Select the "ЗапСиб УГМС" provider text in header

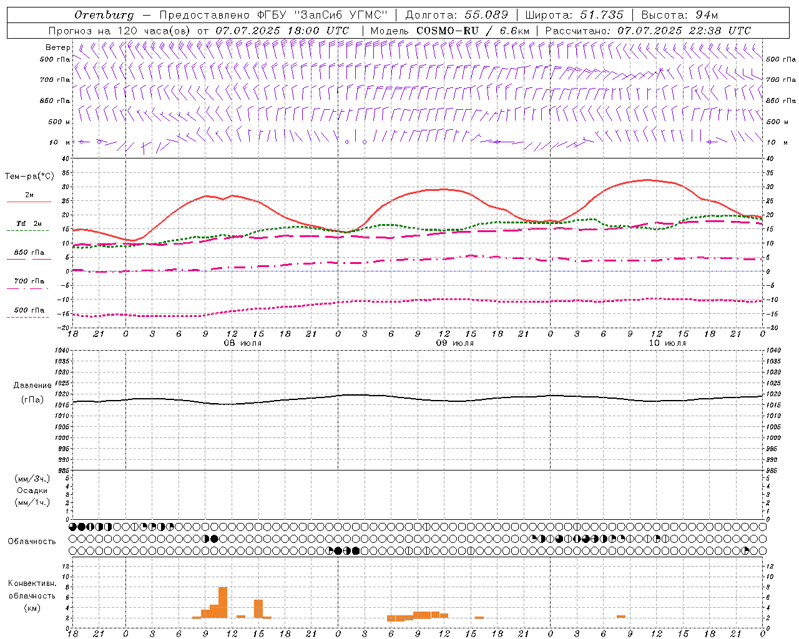click(x=341, y=15)
